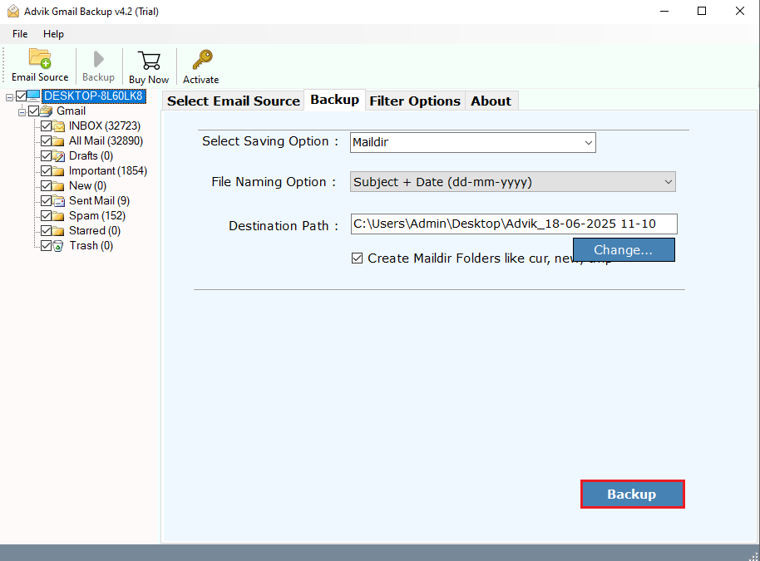
Task: Click the Email Source toolbar icon
Action: point(40,58)
